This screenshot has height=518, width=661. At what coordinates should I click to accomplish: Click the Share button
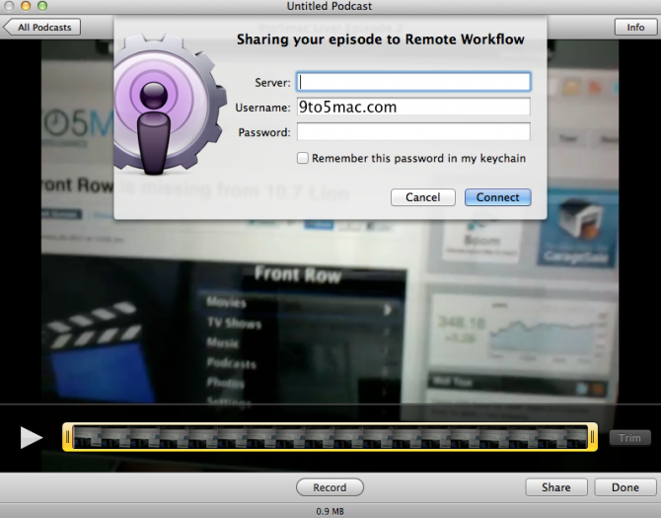pyautogui.click(x=555, y=487)
